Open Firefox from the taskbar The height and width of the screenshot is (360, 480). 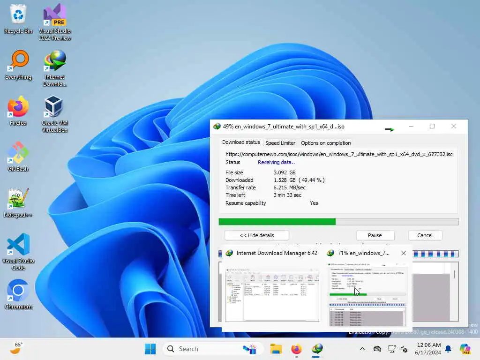click(296, 349)
